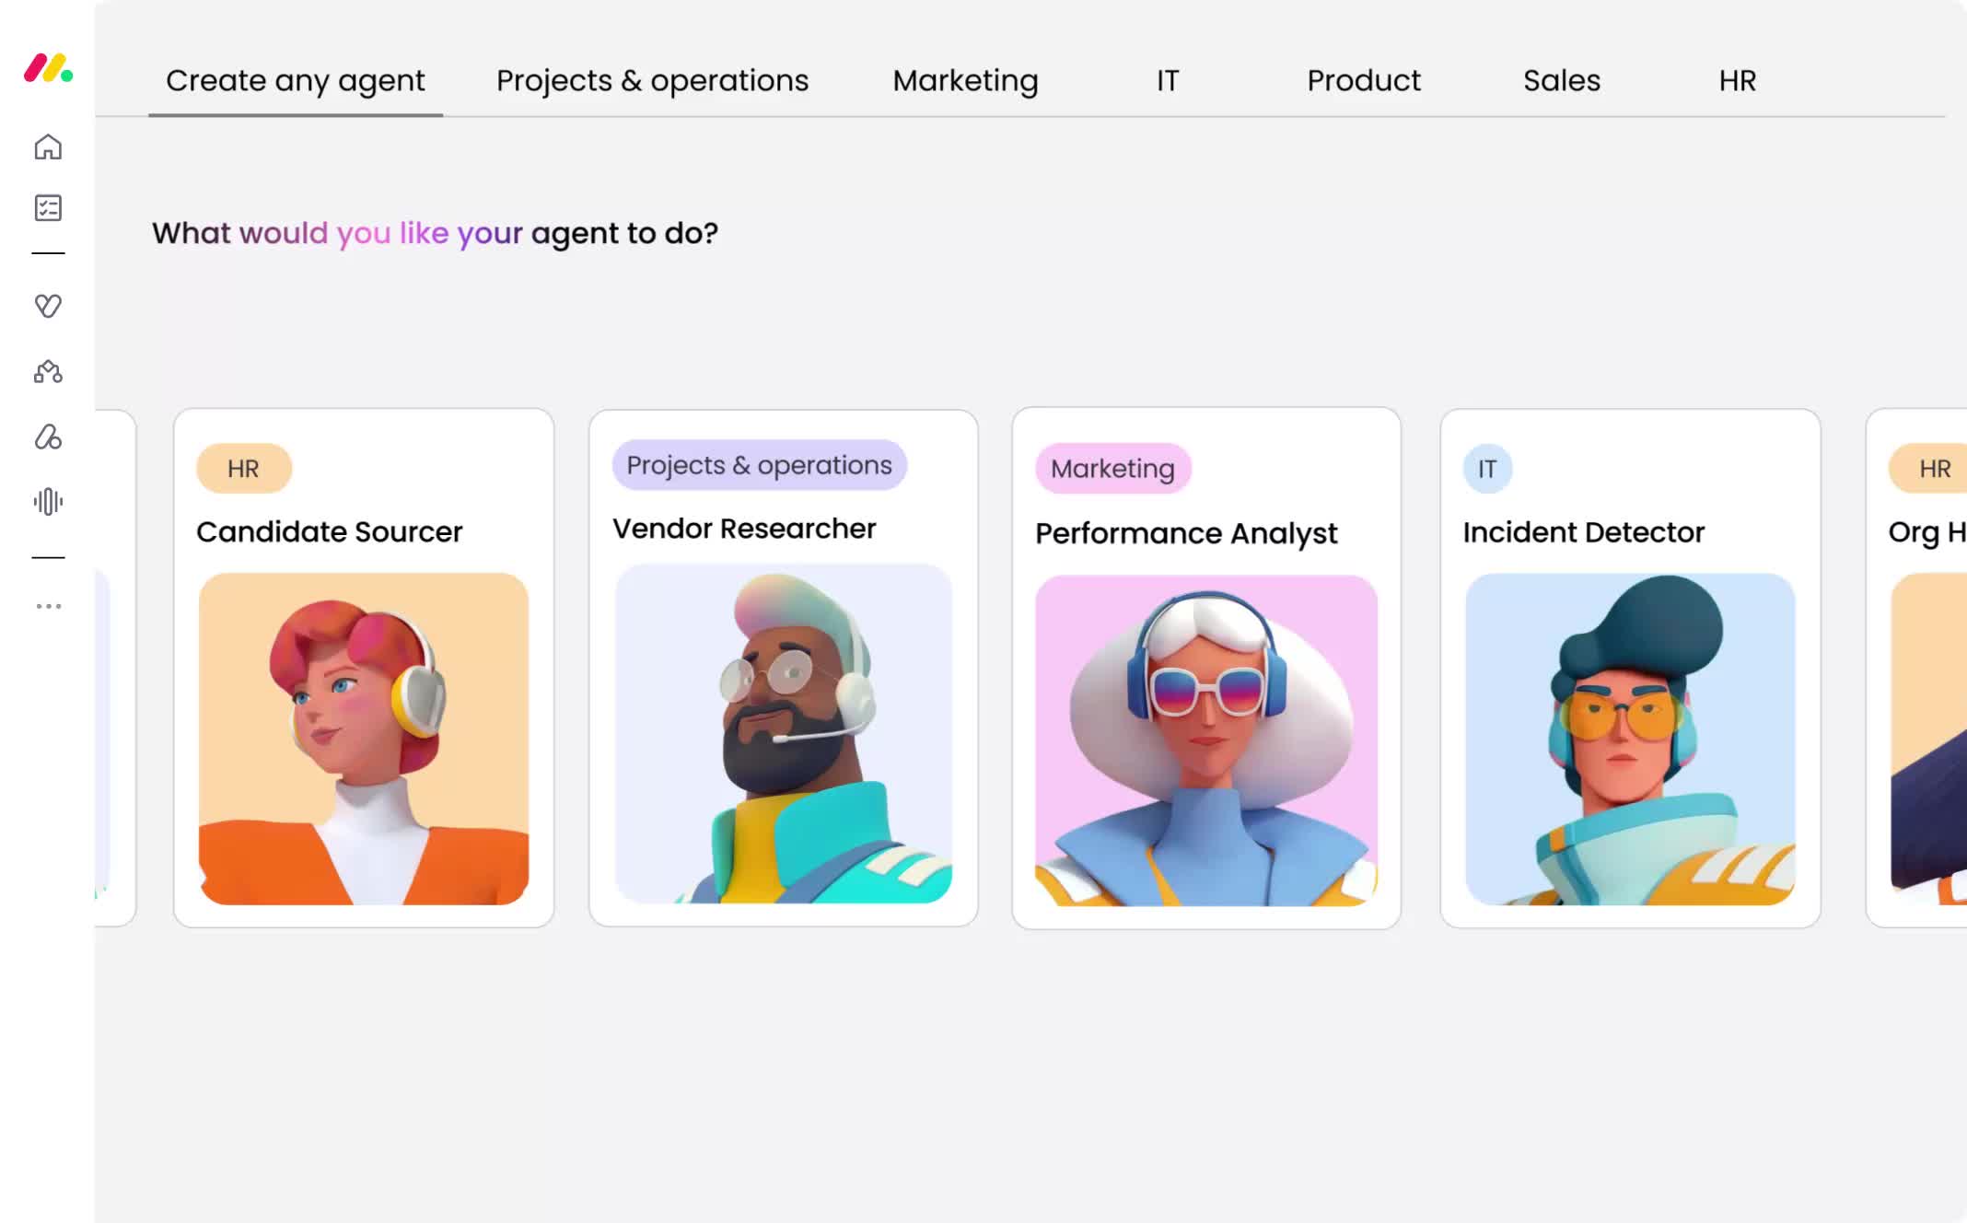Open the Incident Detector avatar image

[x=1630, y=739]
